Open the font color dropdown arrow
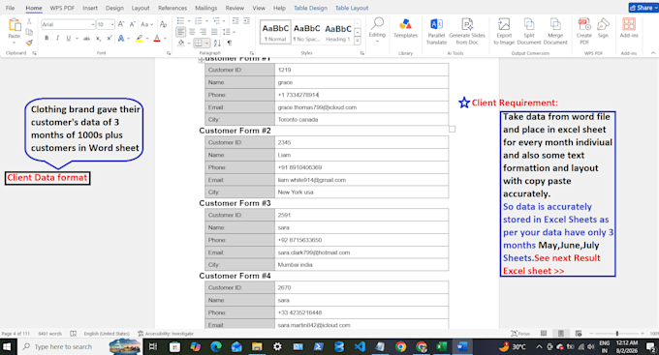This screenshot has height=355, width=659. pos(165,38)
